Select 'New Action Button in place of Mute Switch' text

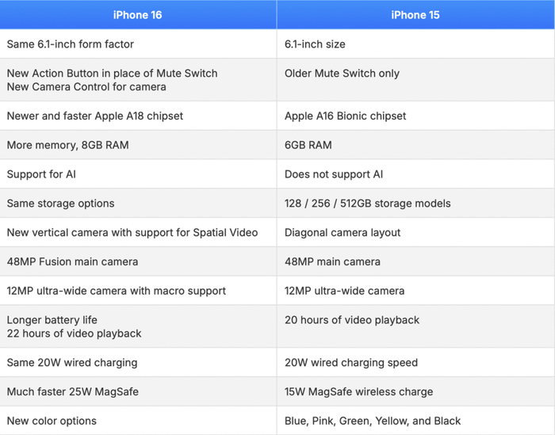[x=112, y=73]
